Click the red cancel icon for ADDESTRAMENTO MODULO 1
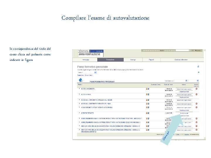Screen dimensions: 211x158 [196, 122]
